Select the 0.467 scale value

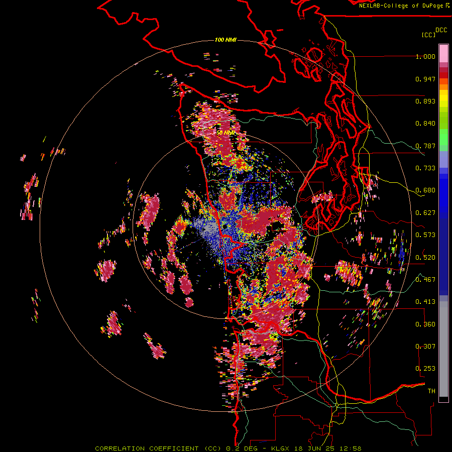tap(425, 279)
